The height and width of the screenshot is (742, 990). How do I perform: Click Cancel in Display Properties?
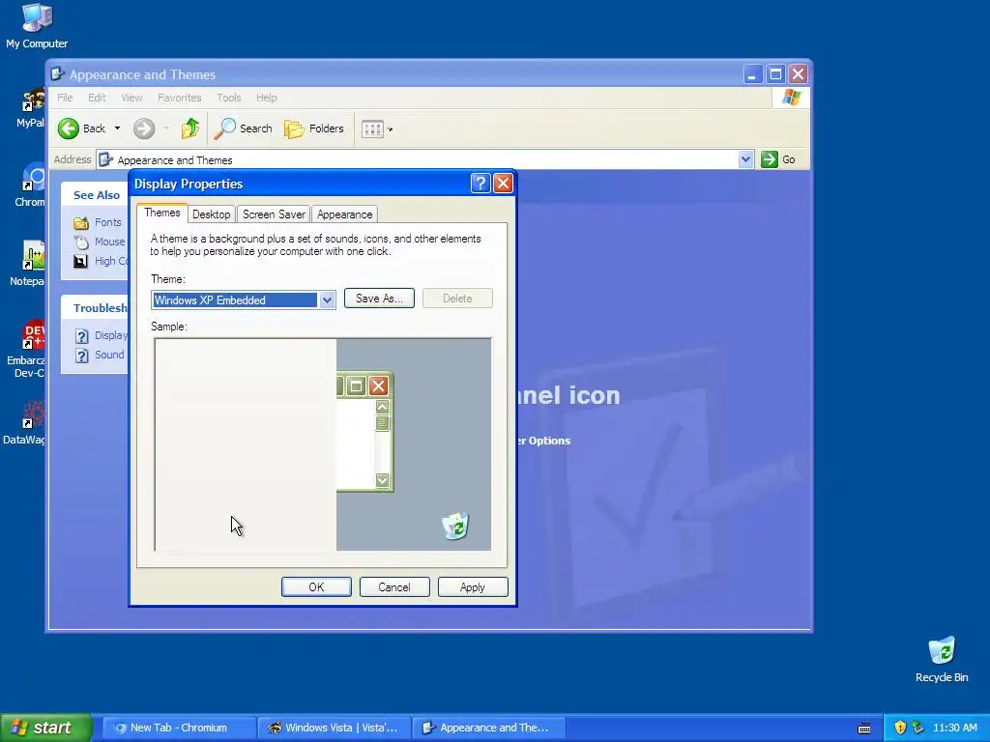click(x=394, y=587)
